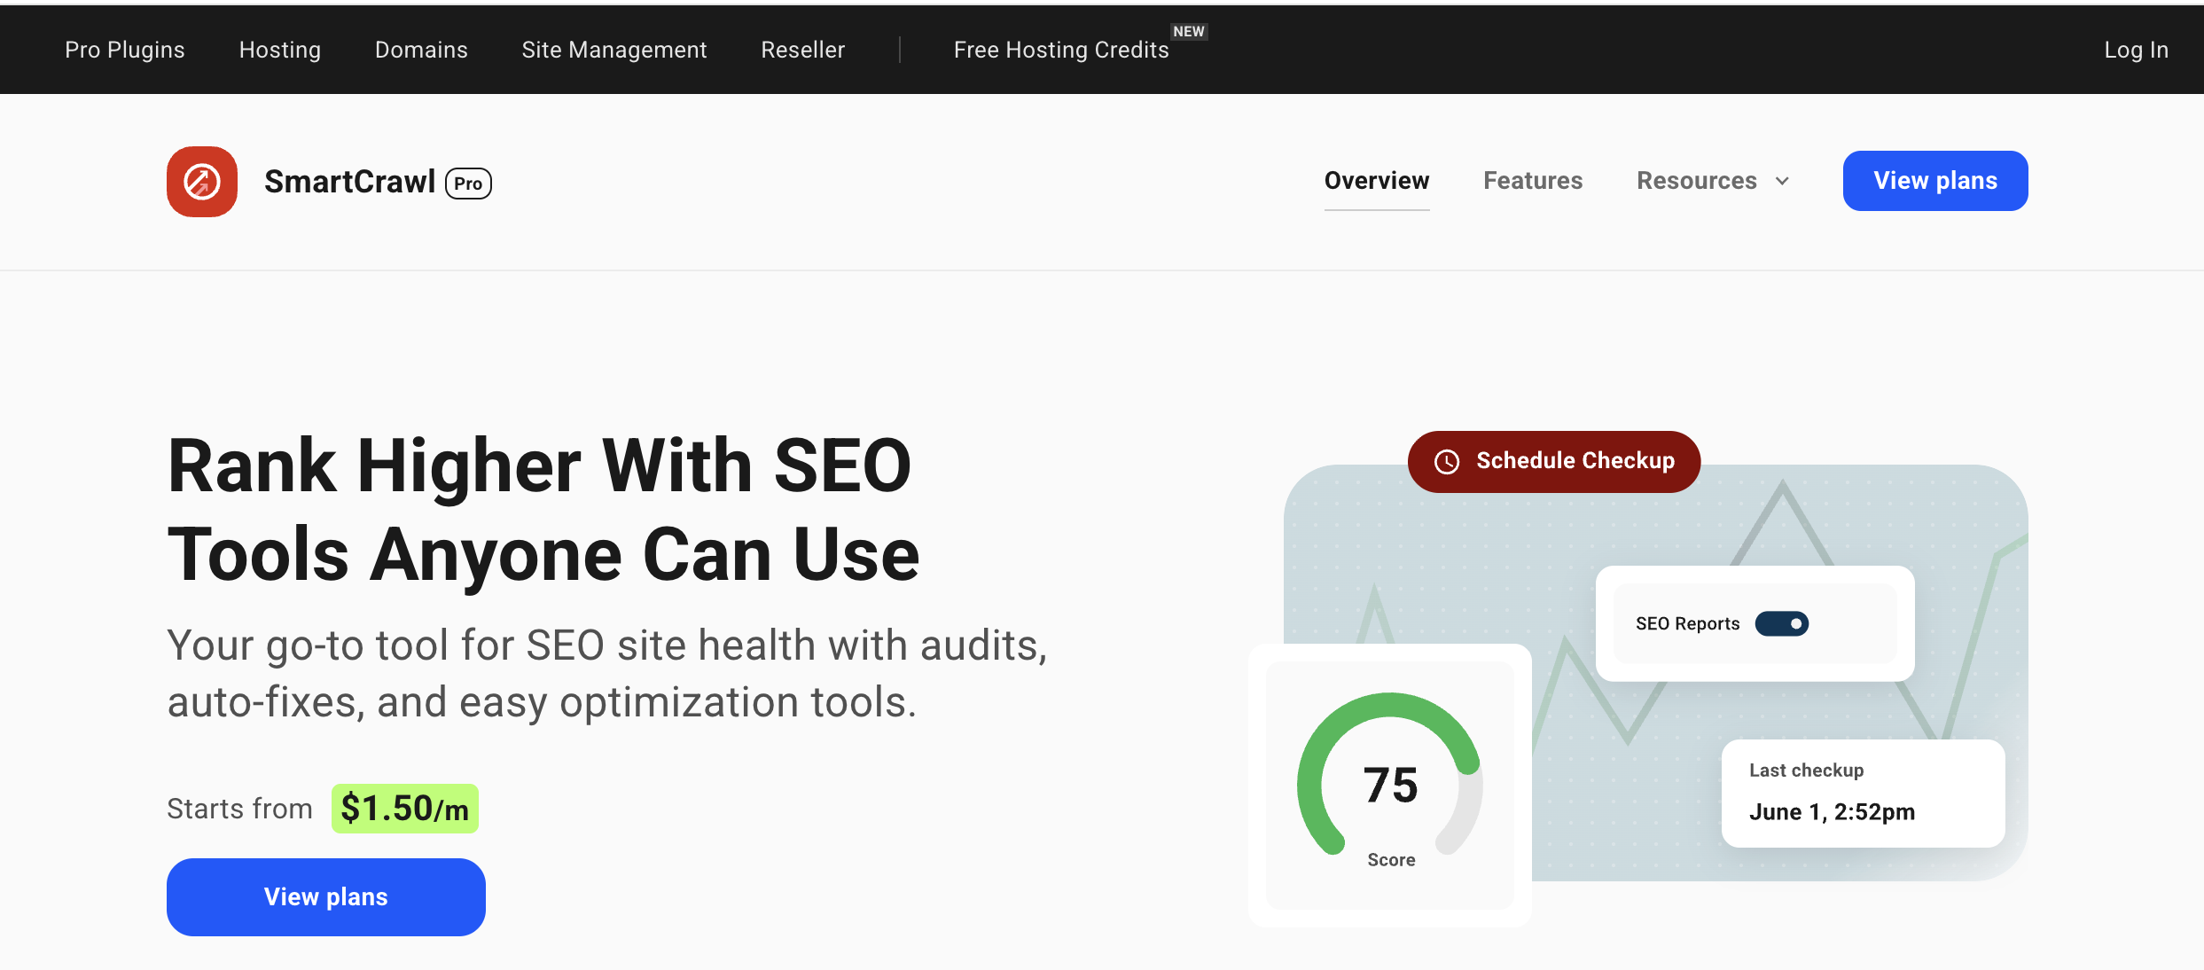Toggle the SEO Reports switch
The image size is (2204, 970).
pos(1781,623)
